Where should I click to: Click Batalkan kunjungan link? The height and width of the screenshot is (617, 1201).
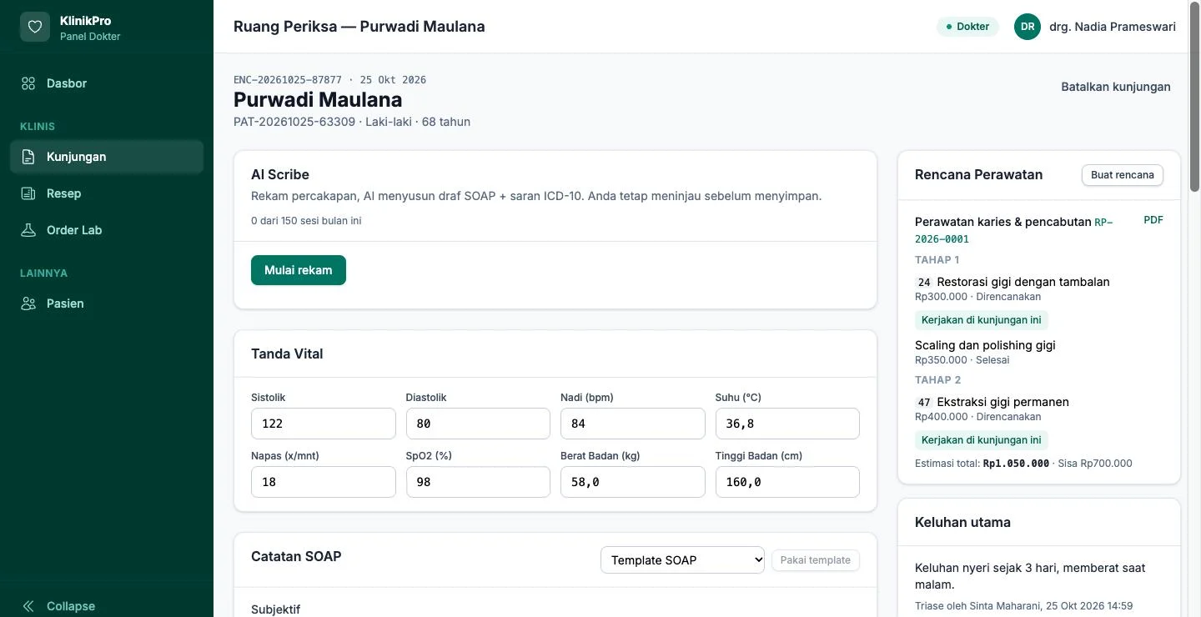(x=1116, y=87)
